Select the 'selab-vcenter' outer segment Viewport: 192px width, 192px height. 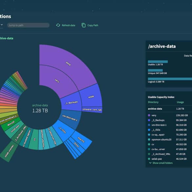[x=9, y=151]
